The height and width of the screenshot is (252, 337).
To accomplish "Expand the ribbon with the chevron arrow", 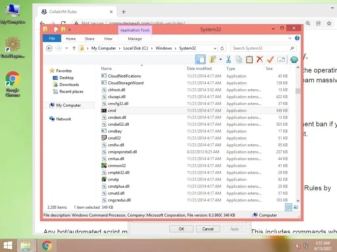I will (x=290, y=38).
